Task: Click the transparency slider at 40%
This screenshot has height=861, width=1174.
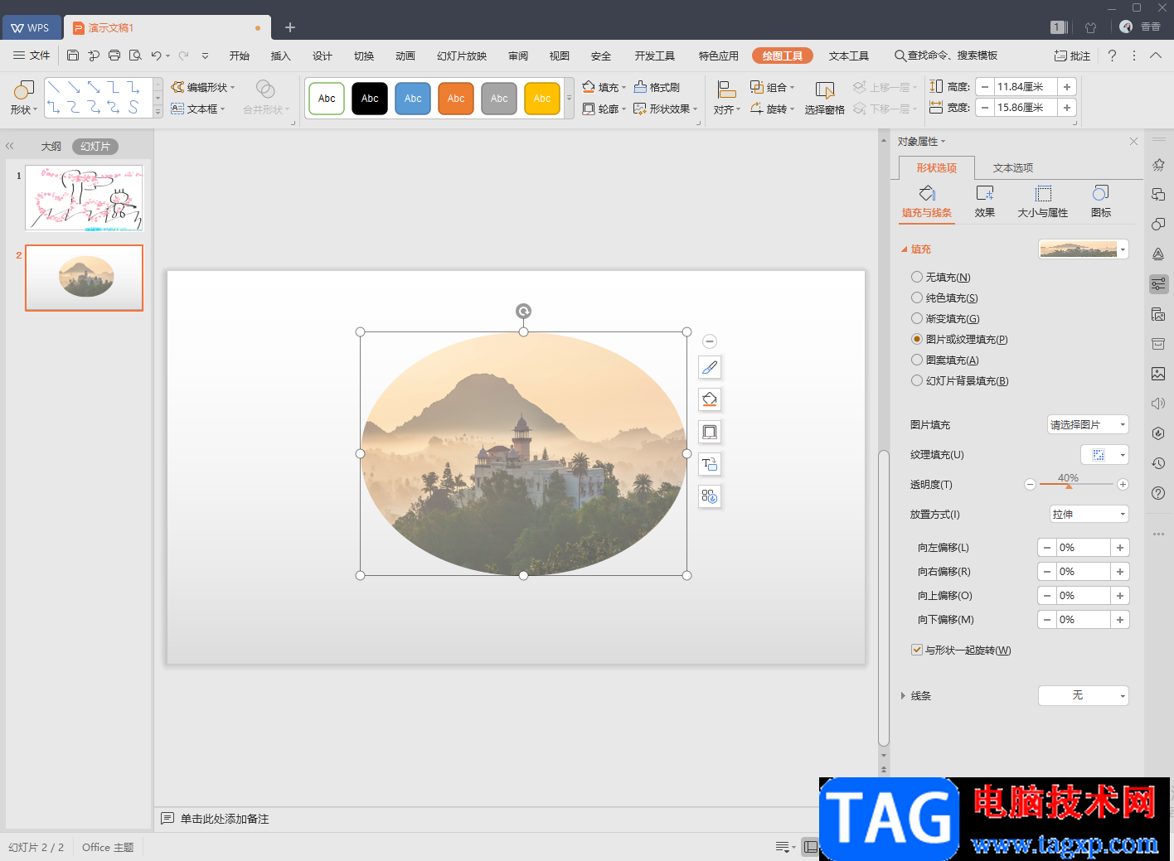Action: 1069,485
